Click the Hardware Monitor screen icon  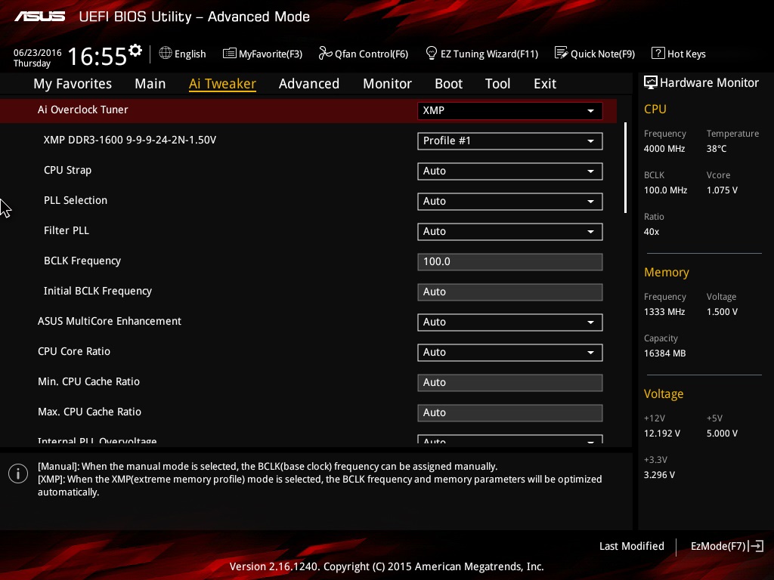651,82
